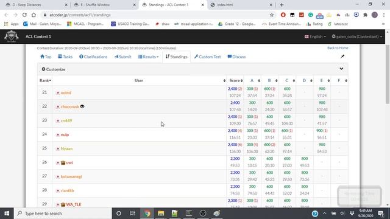The height and width of the screenshot is (219, 390).
Task: Open user Nyaan profile
Action: point(66,148)
